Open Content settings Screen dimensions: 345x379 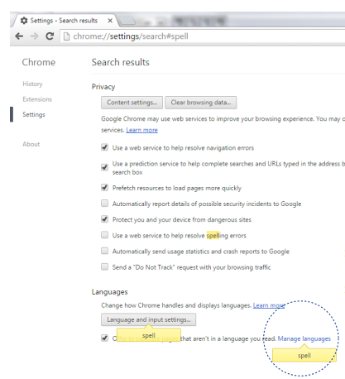coord(132,103)
